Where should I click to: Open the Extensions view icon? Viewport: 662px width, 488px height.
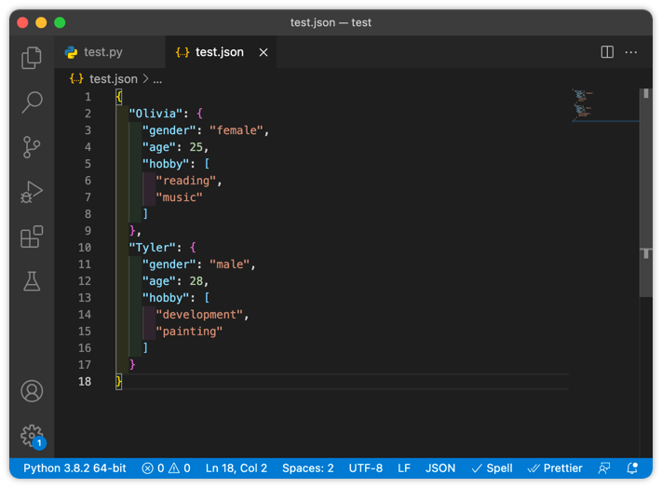point(32,237)
